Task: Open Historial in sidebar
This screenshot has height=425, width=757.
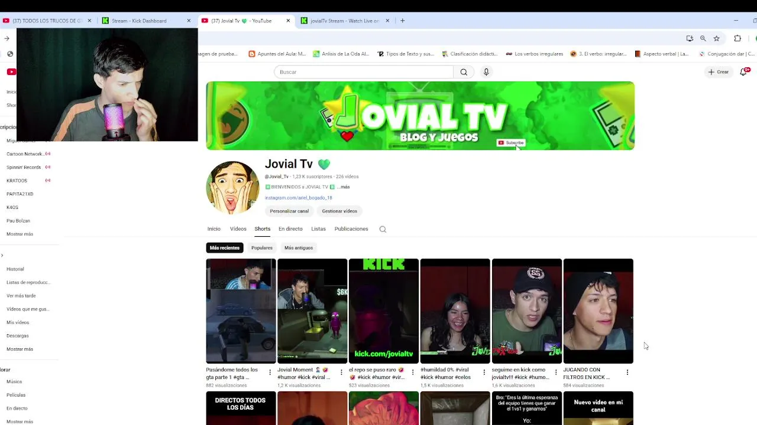Action: coord(15,269)
